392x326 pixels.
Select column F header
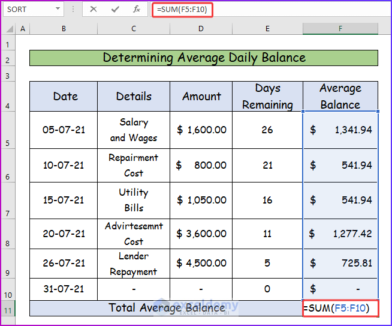(x=340, y=29)
